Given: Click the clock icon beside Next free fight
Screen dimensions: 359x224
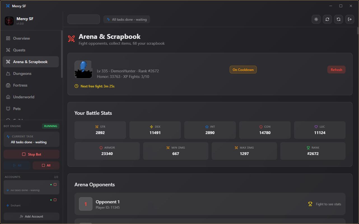Looking at the screenshot, I should coord(76,86).
